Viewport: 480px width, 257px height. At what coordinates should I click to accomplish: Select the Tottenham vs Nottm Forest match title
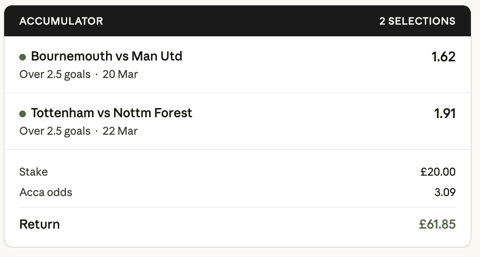[x=111, y=113]
